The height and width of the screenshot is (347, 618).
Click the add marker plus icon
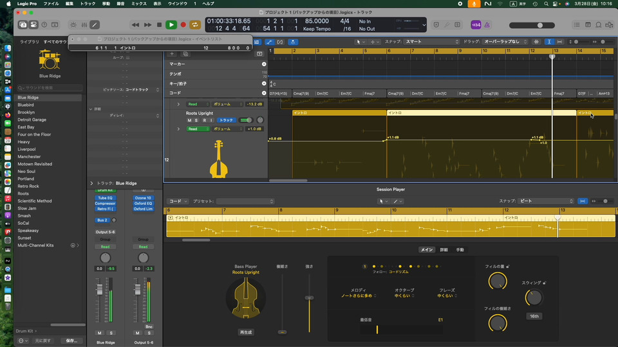[264, 64]
